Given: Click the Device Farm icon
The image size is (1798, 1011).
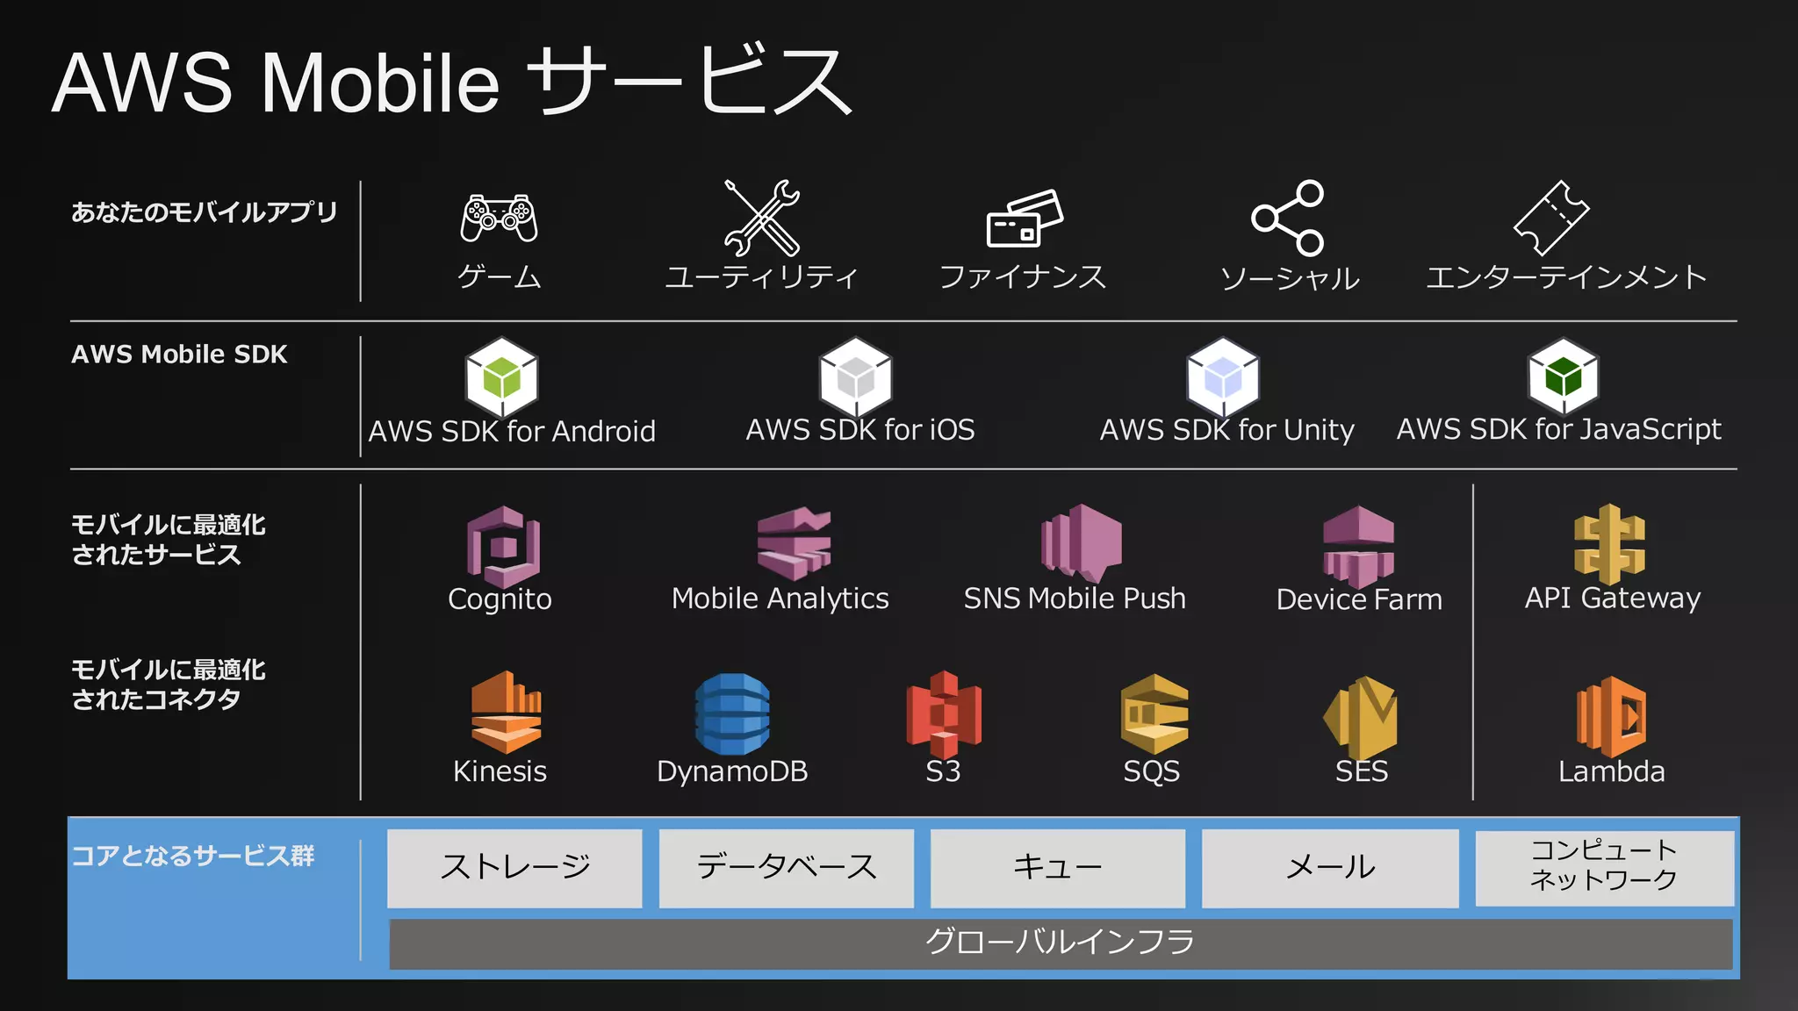Looking at the screenshot, I should [1359, 546].
